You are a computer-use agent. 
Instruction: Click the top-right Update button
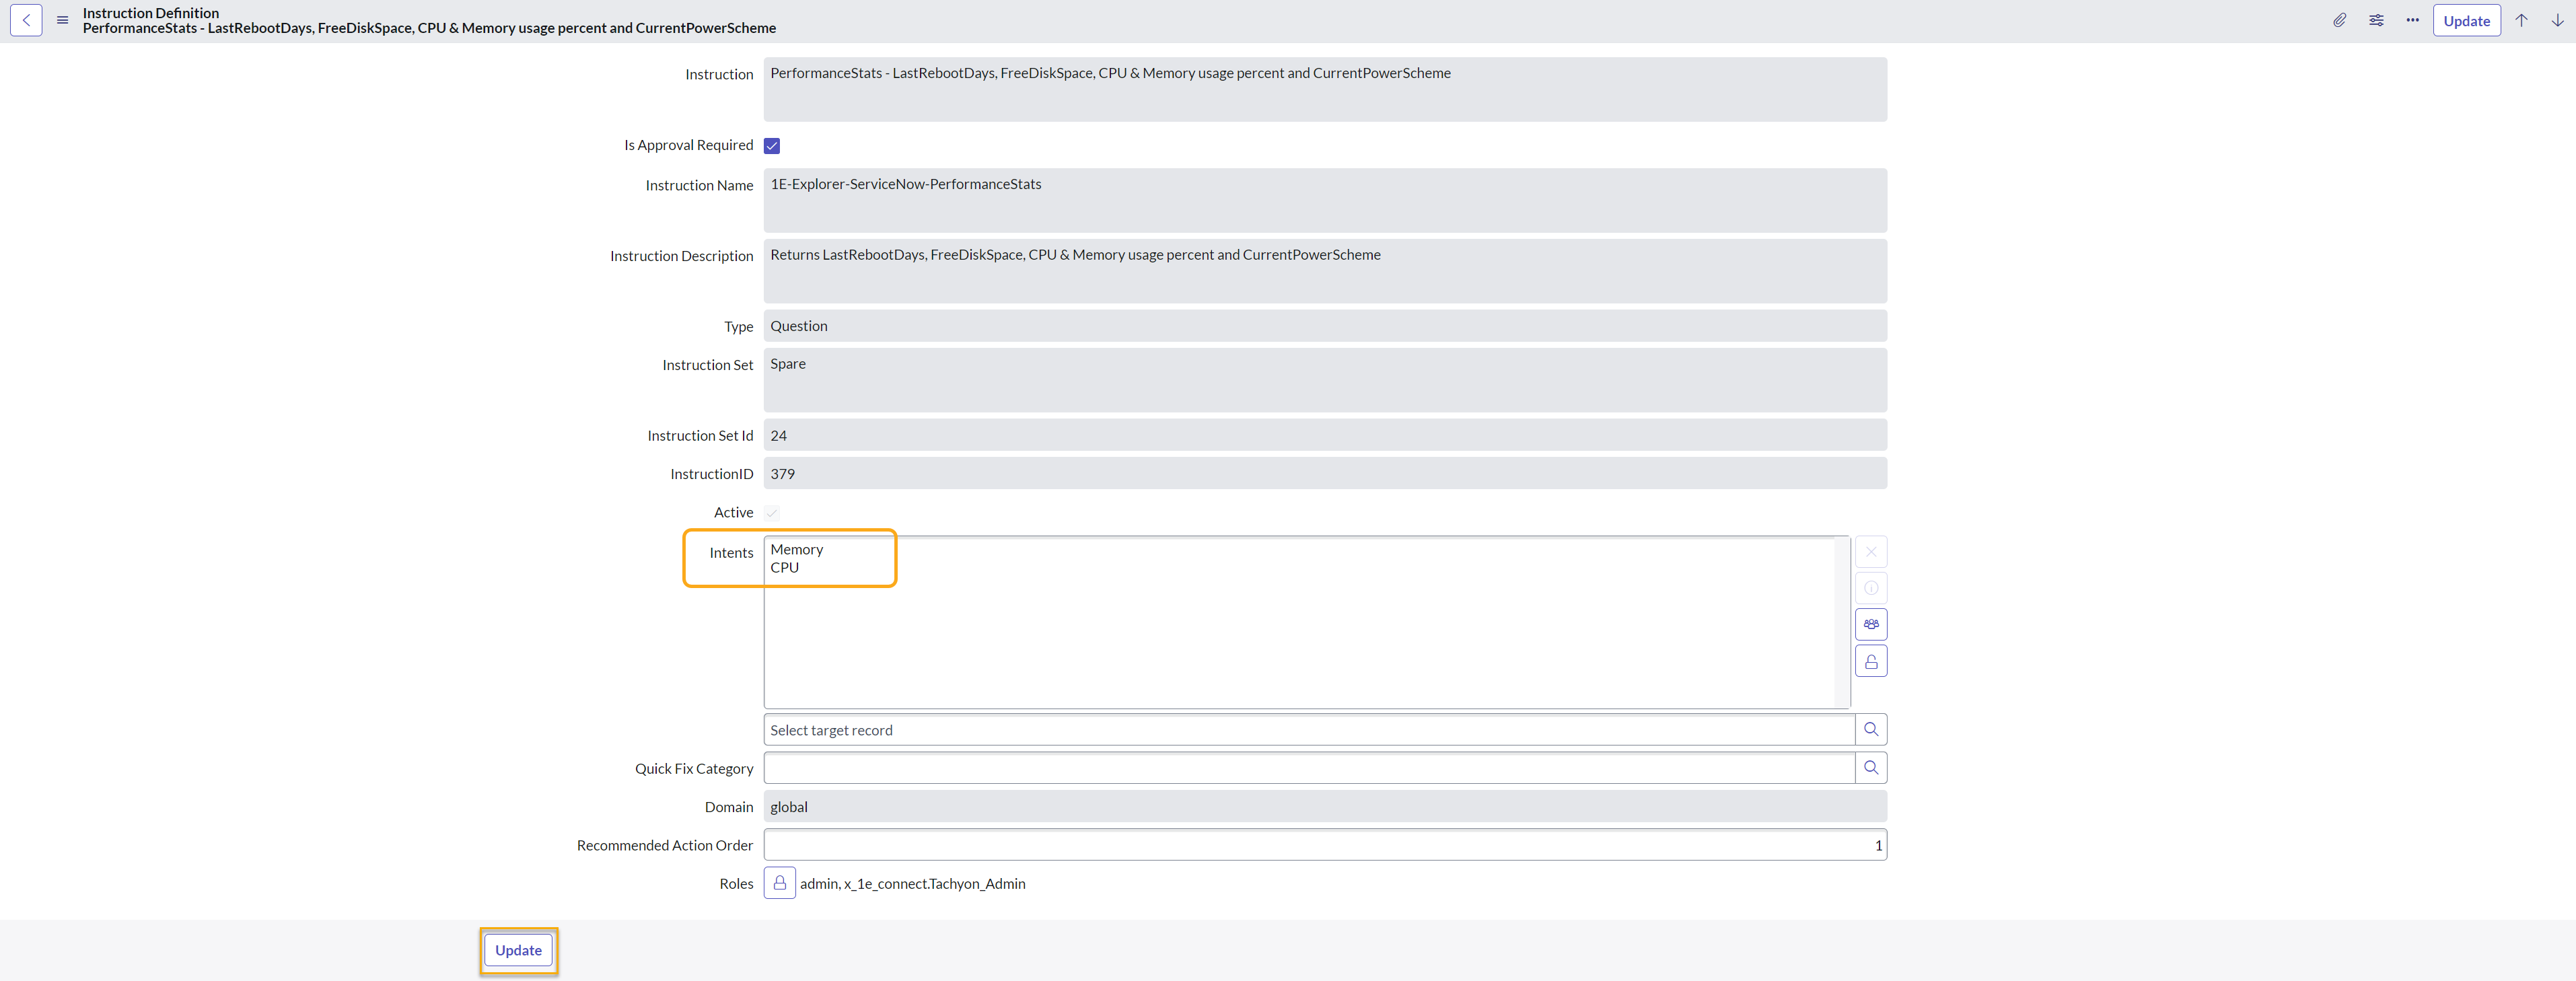click(x=2466, y=21)
